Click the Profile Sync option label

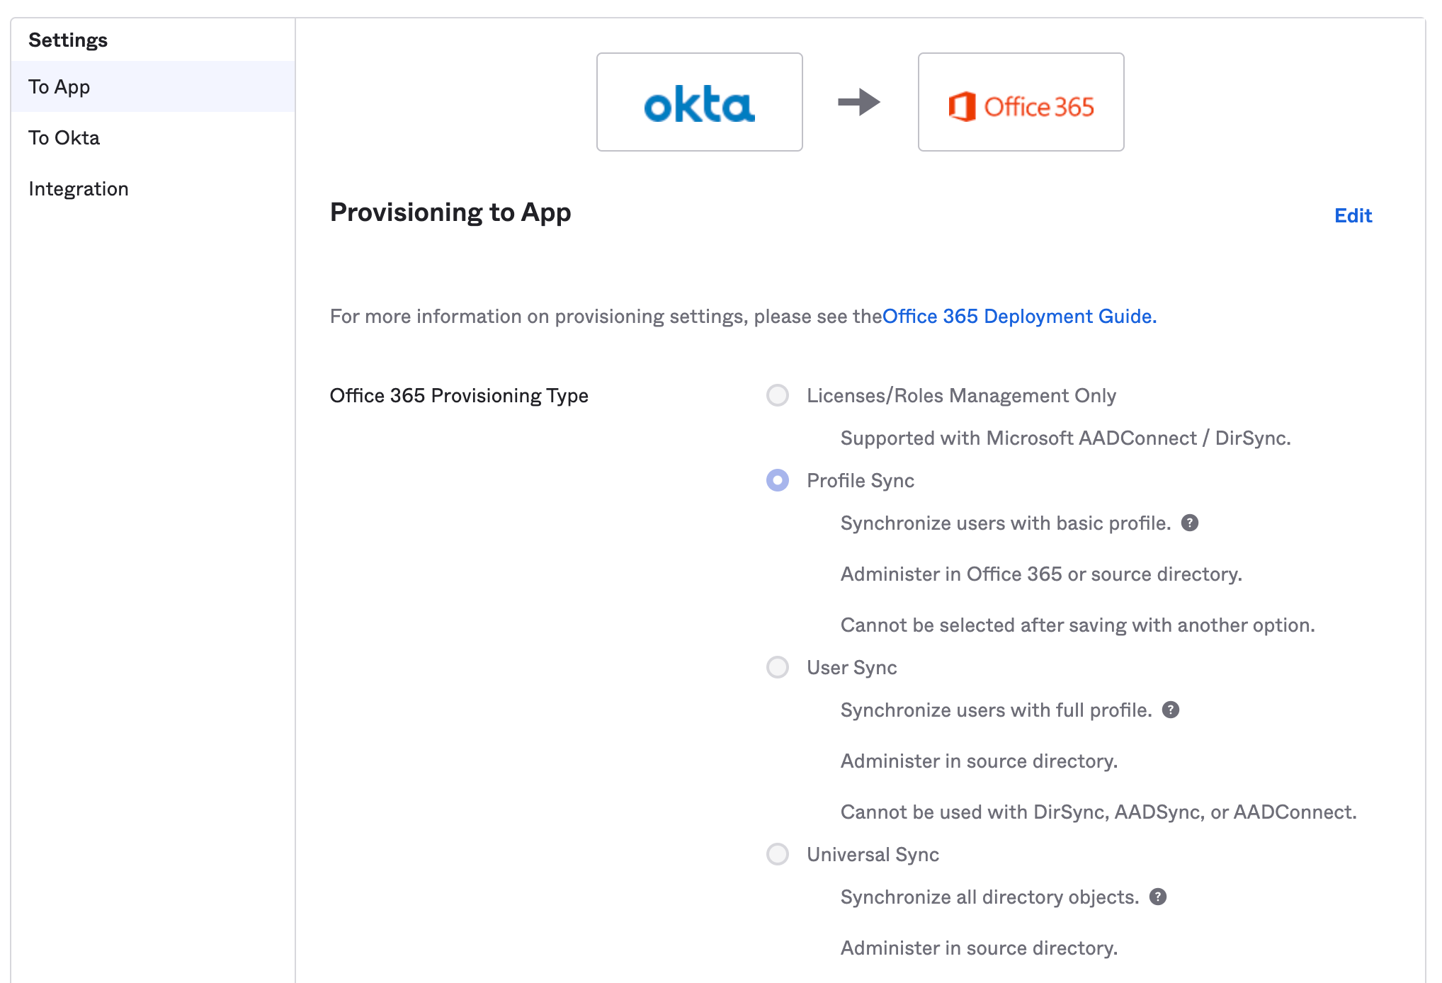861,480
